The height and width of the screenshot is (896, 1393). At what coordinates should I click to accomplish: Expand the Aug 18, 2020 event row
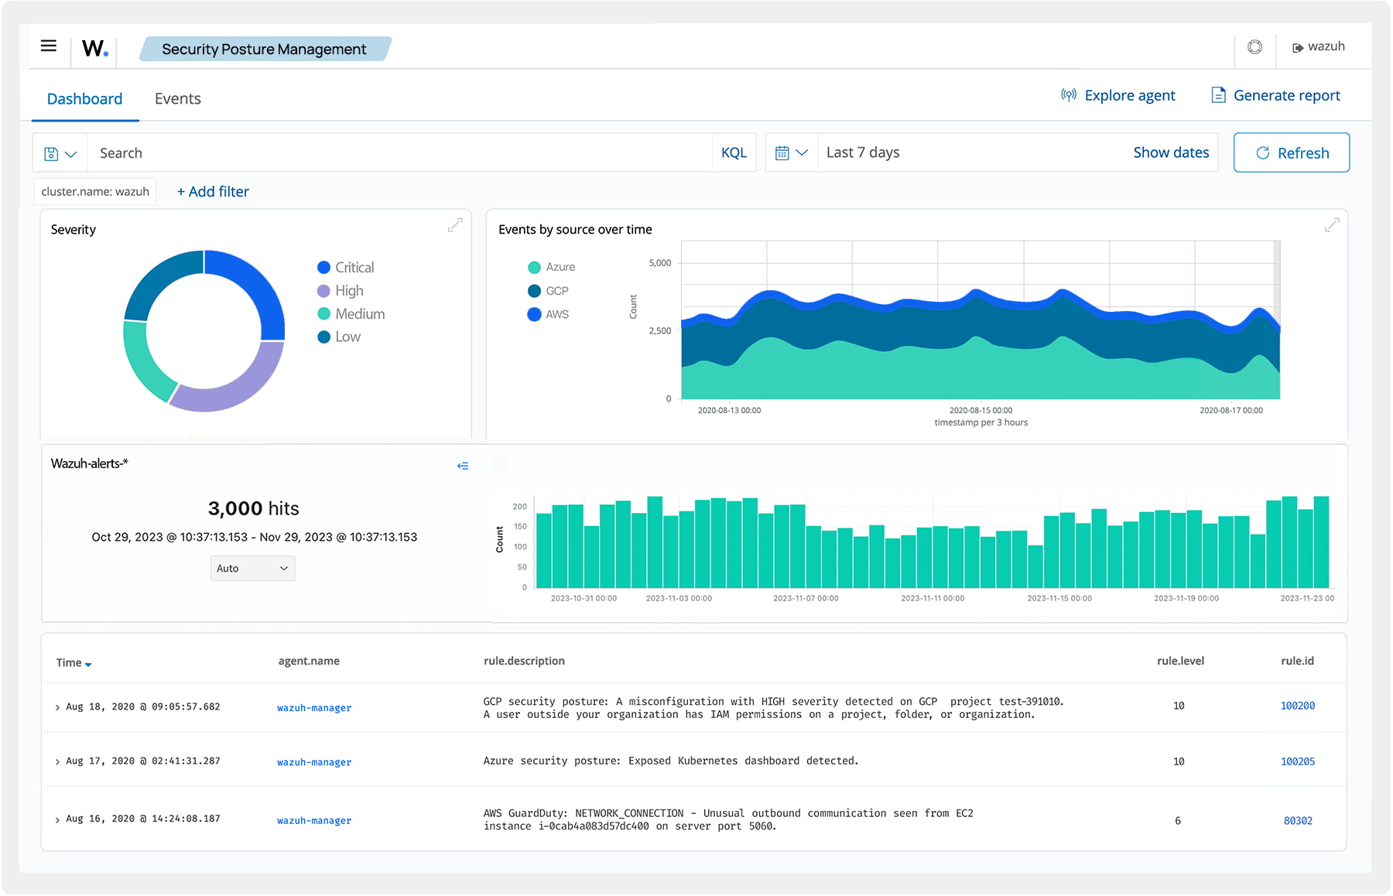pos(57,708)
